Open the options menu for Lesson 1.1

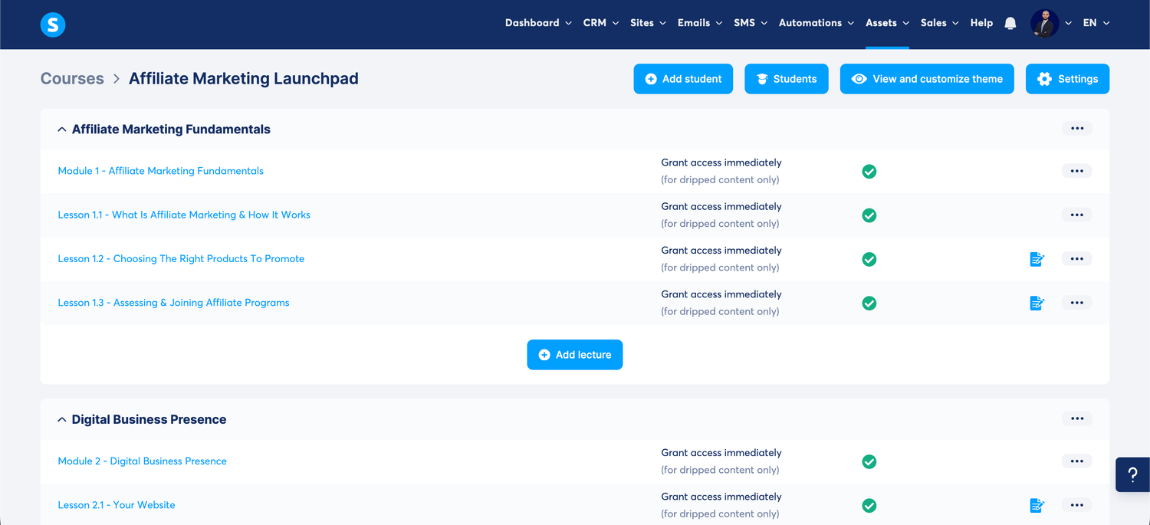(x=1076, y=215)
